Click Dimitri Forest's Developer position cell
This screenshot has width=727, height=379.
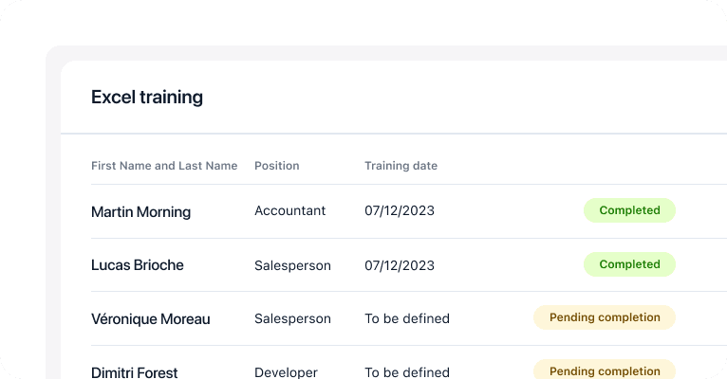[x=286, y=372]
